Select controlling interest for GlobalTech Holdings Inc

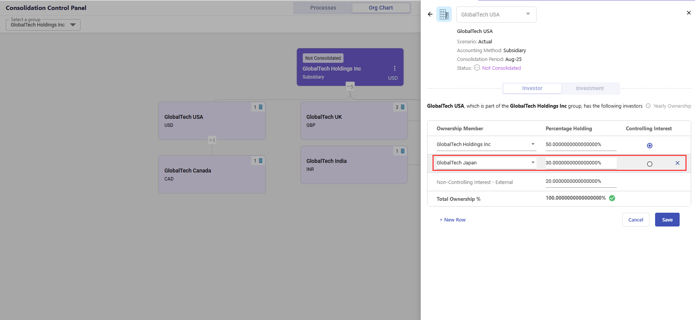pos(649,146)
